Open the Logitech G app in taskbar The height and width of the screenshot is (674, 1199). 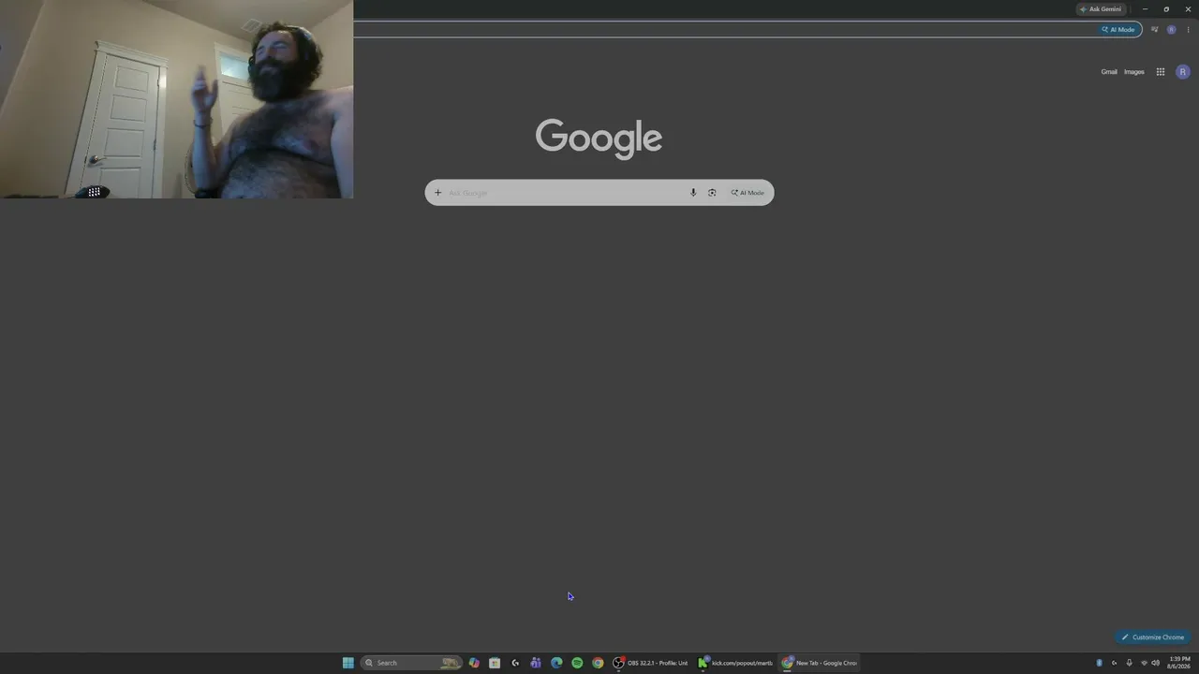[515, 663]
